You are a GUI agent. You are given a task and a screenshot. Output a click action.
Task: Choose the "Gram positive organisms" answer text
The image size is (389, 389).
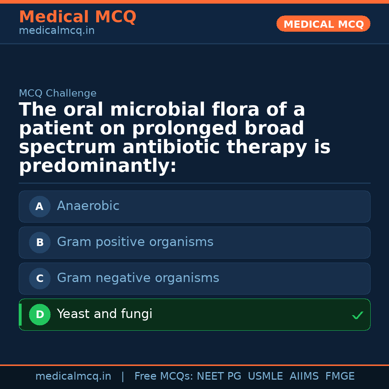(x=135, y=242)
